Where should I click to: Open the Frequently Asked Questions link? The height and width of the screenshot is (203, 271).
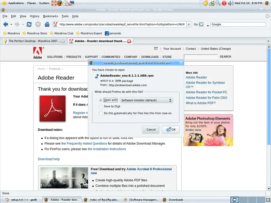click(x=84, y=143)
